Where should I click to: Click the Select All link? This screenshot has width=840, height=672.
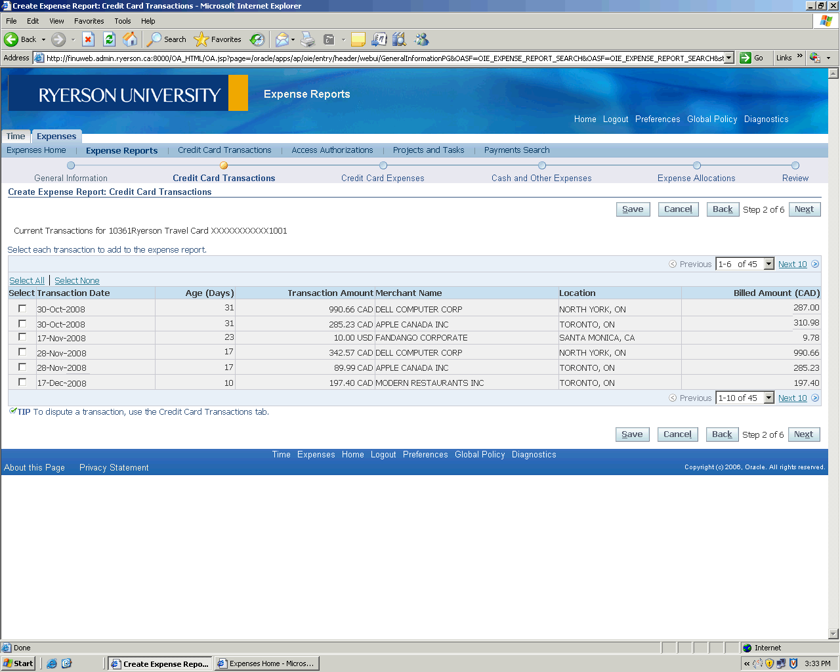(x=27, y=280)
